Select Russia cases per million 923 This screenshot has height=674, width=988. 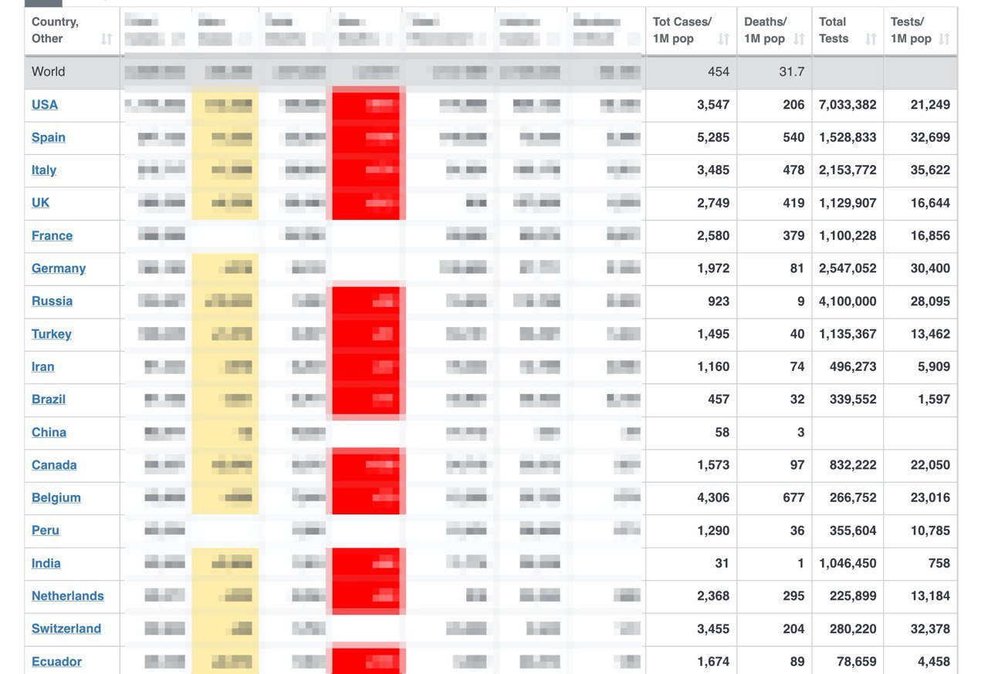click(x=719, y=302)
